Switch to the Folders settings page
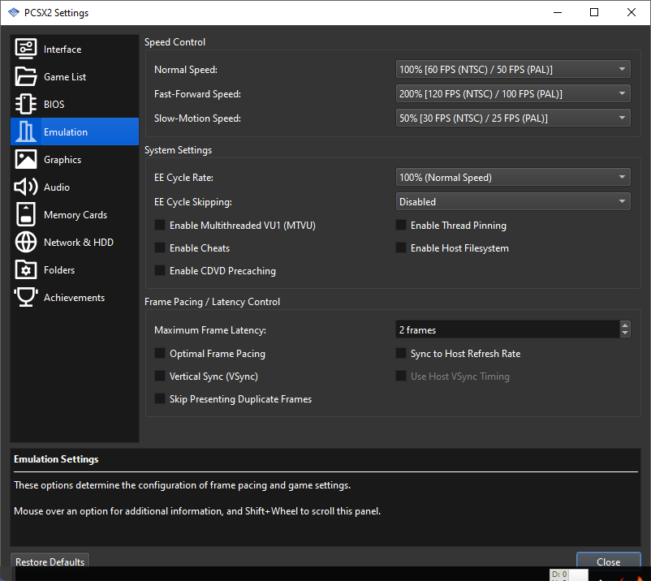The image size is (651, 581). (x=59, y=270)
